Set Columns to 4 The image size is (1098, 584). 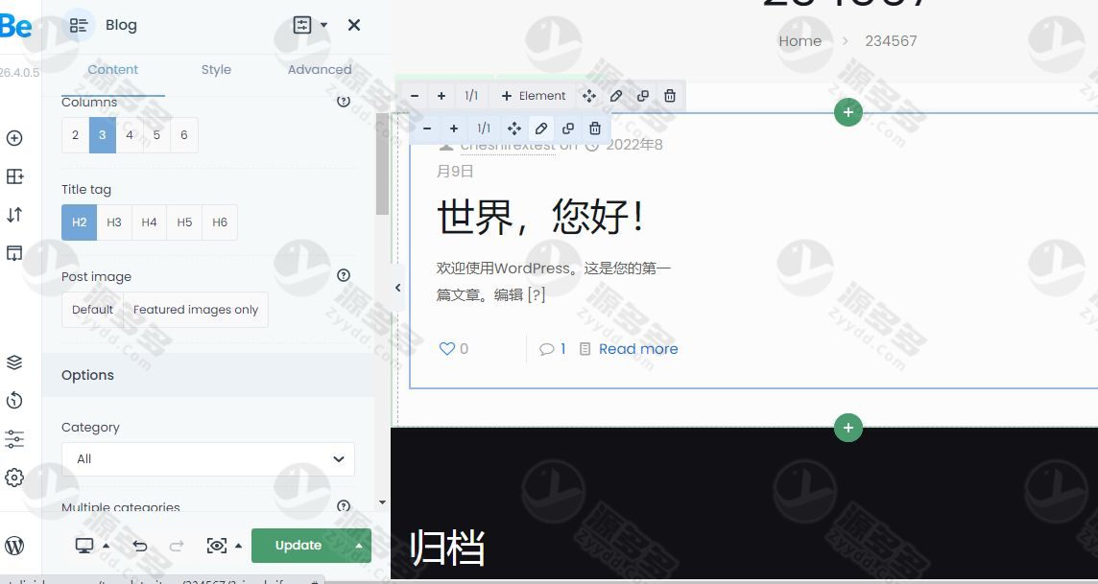click(x=130, y=135)
